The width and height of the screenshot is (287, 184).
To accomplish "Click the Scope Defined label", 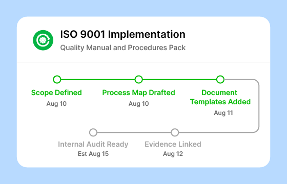I will 56,93.
